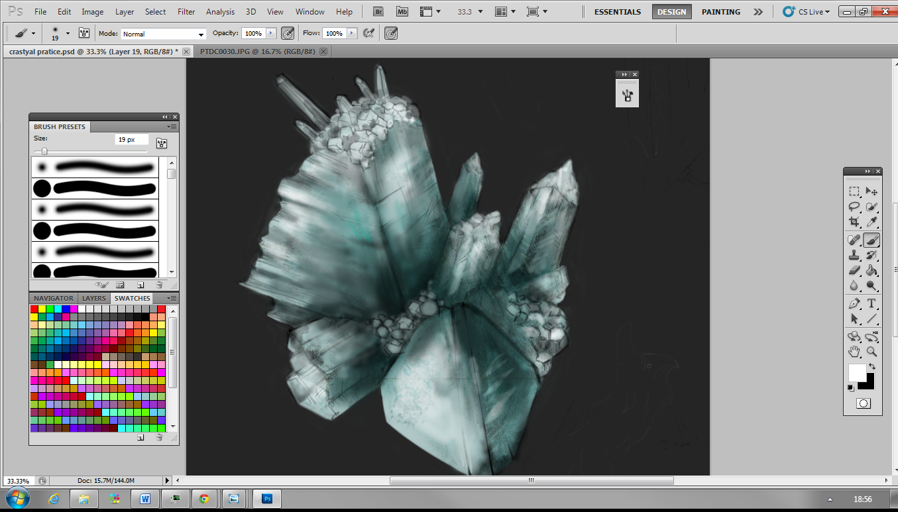This screenshot has width=898, height=512.
Task: Select the Crop tool
Action: coord(854,222)
